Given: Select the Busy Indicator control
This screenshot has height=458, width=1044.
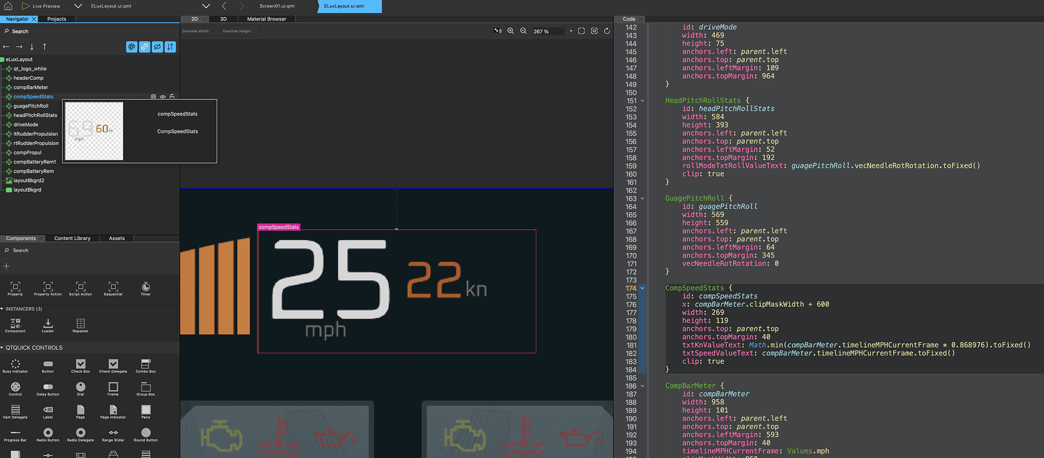Looking at the screenshot, I should pos(15,366).
